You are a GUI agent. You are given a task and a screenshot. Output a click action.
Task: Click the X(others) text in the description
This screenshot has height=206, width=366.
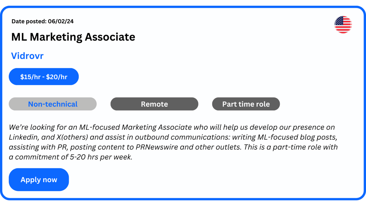pyautogui.click(x=72, y=137)
